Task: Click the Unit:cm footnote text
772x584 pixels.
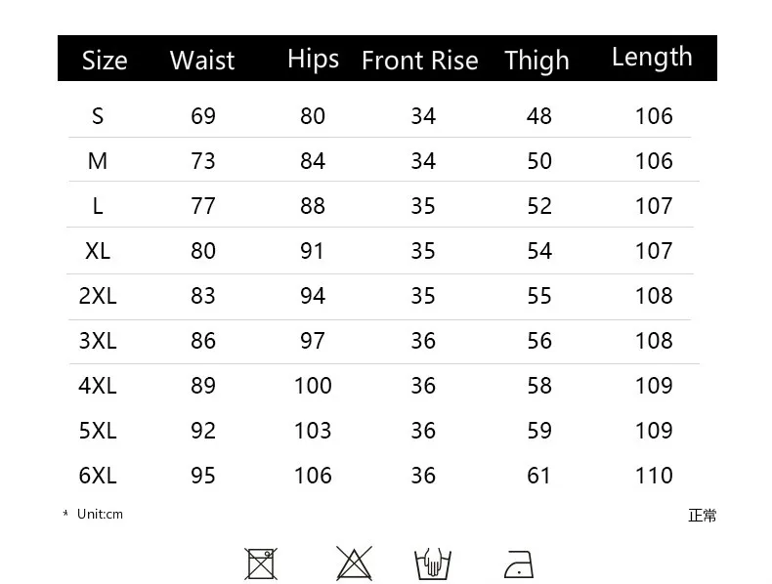Action: tap(100, 514)
